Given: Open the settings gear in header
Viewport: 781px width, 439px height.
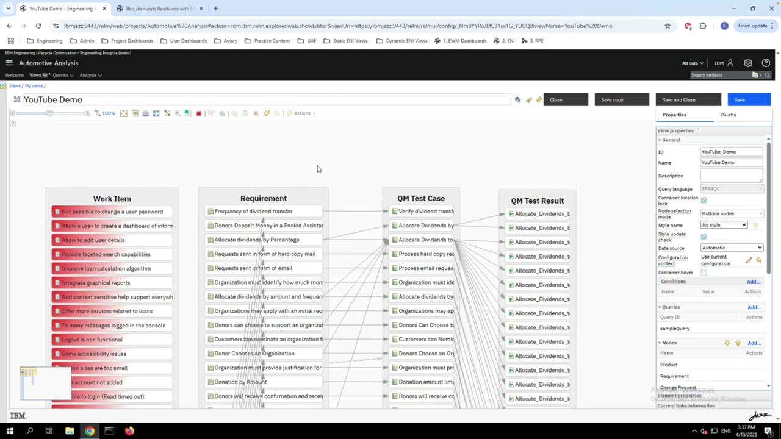Looking at the screenshot, I should pyautogui.click(x=748, y=63).
